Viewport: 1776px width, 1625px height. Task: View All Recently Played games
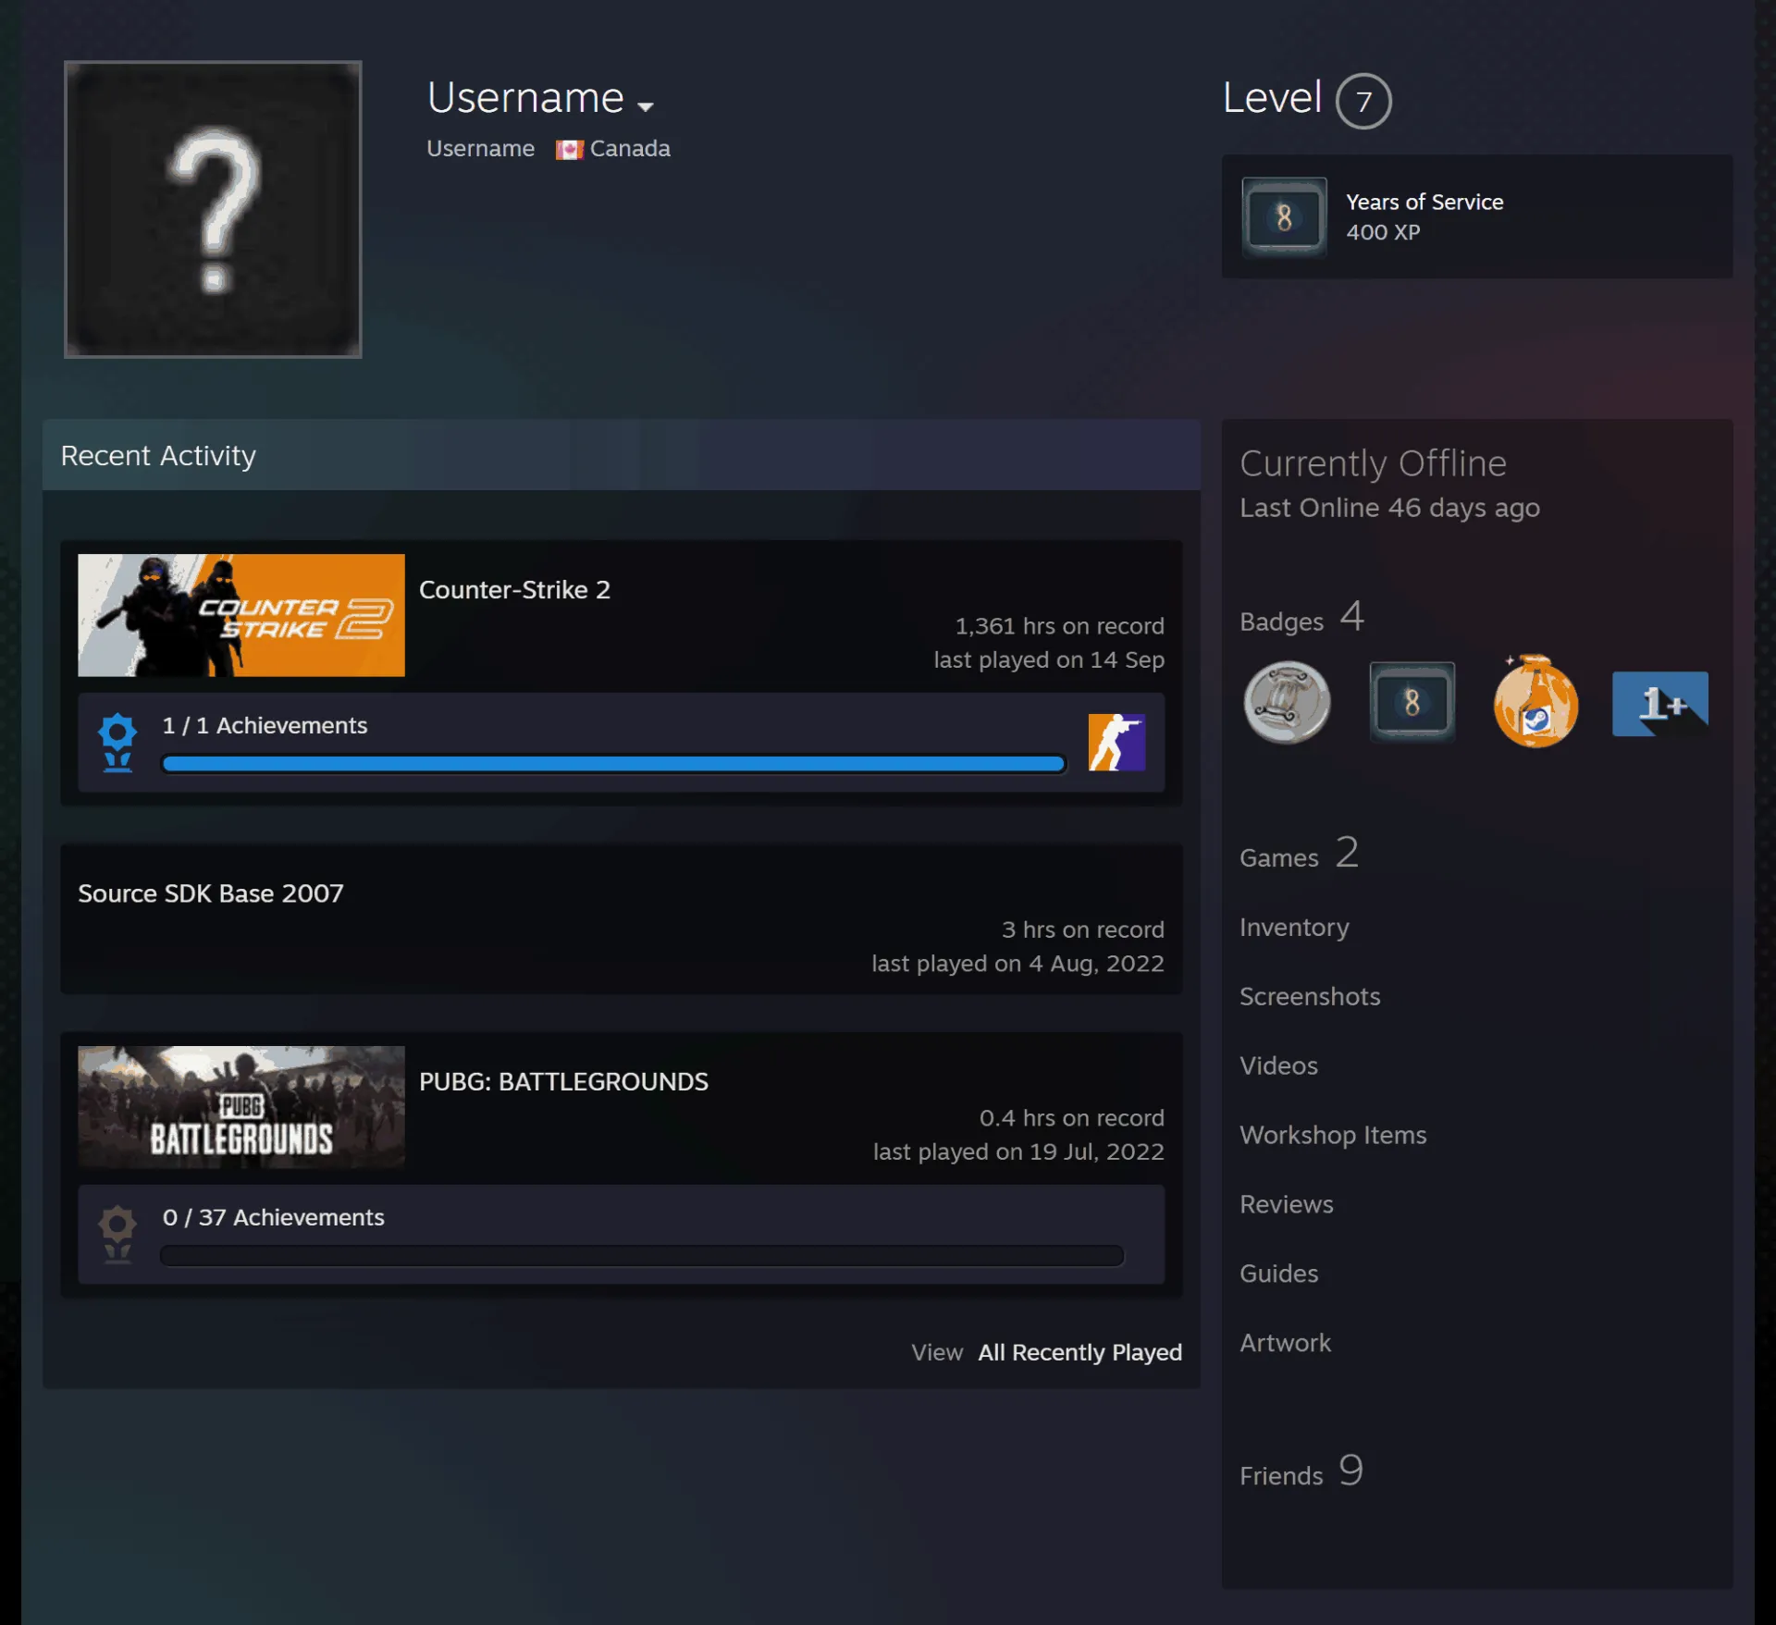(1079, 1352)
